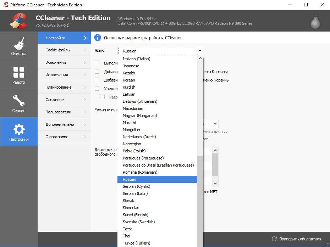The width and height of the screenshot is (330, 247).
Task: Click the refresh icon beside Проверить обновления
Action: coord(274,239)
